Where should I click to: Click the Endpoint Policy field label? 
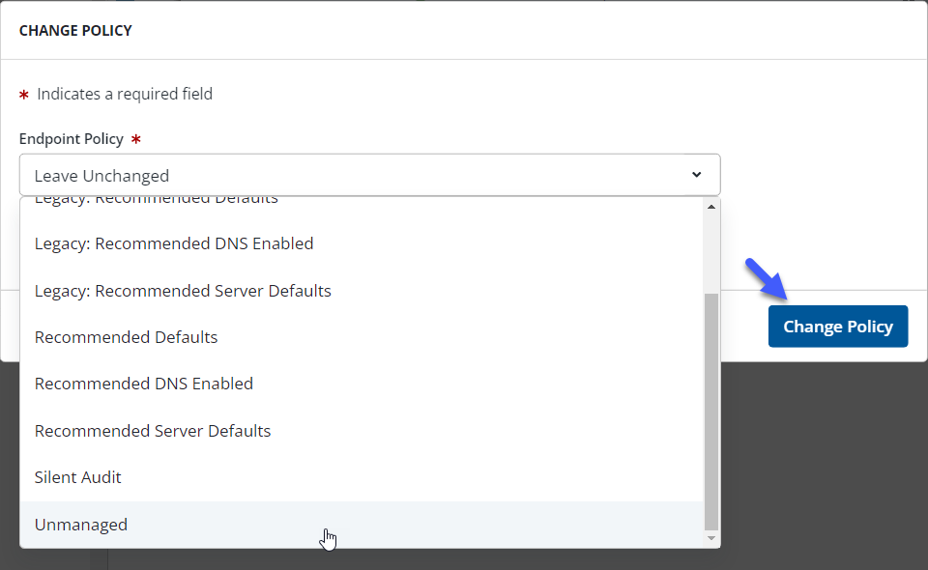click(x=71, y=139)
